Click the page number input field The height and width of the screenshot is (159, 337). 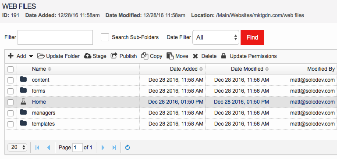tap(78, 148)
